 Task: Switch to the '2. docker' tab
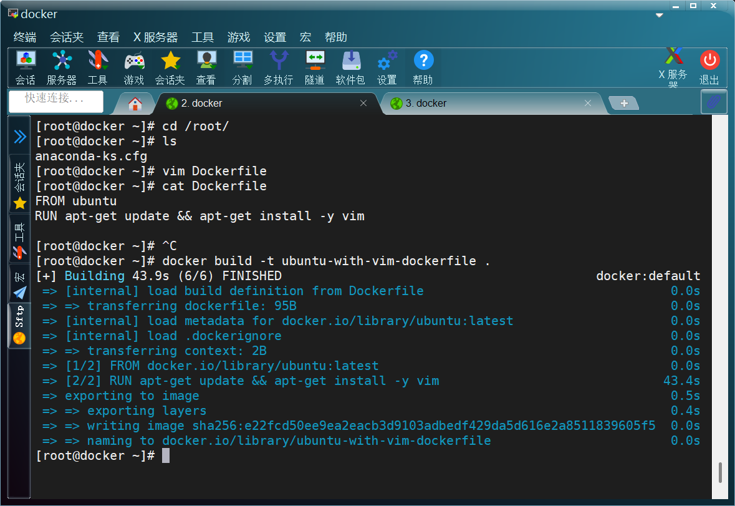(267, 103)
